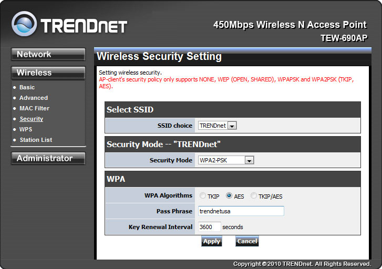
Task: Open the WPS page
Action: point(26,129)
